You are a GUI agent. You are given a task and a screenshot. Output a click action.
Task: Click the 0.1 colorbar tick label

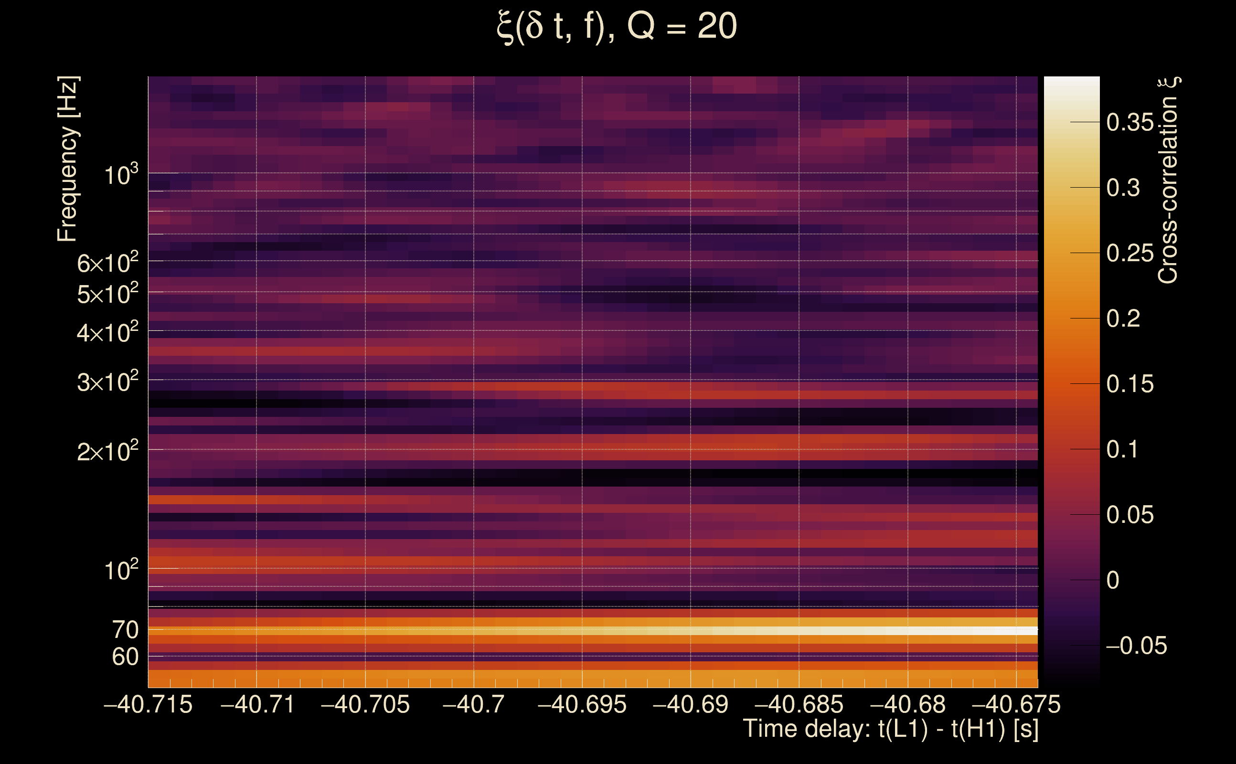(1123, 450)
